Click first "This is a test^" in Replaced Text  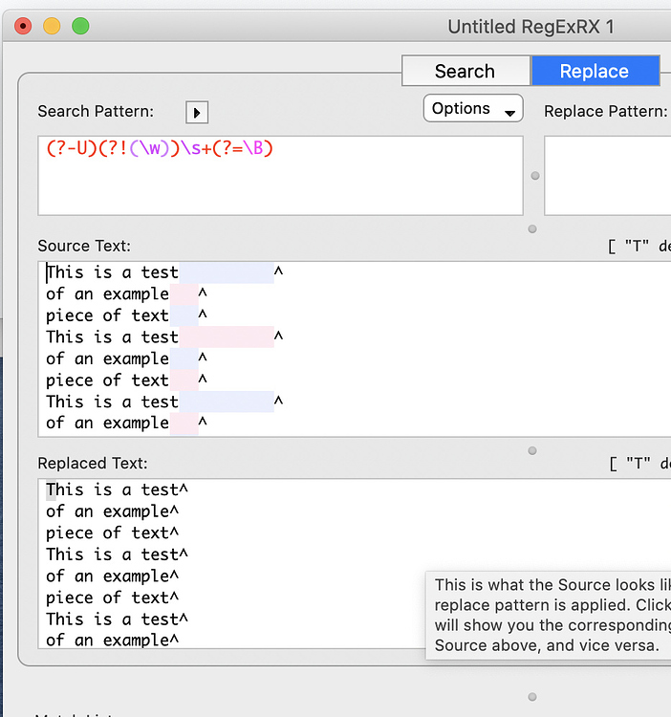tap(117, 490)
